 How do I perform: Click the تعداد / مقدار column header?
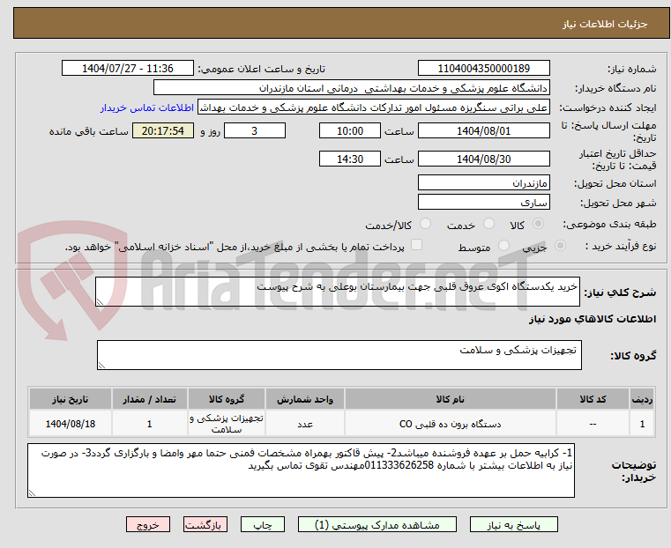[149, 399]
